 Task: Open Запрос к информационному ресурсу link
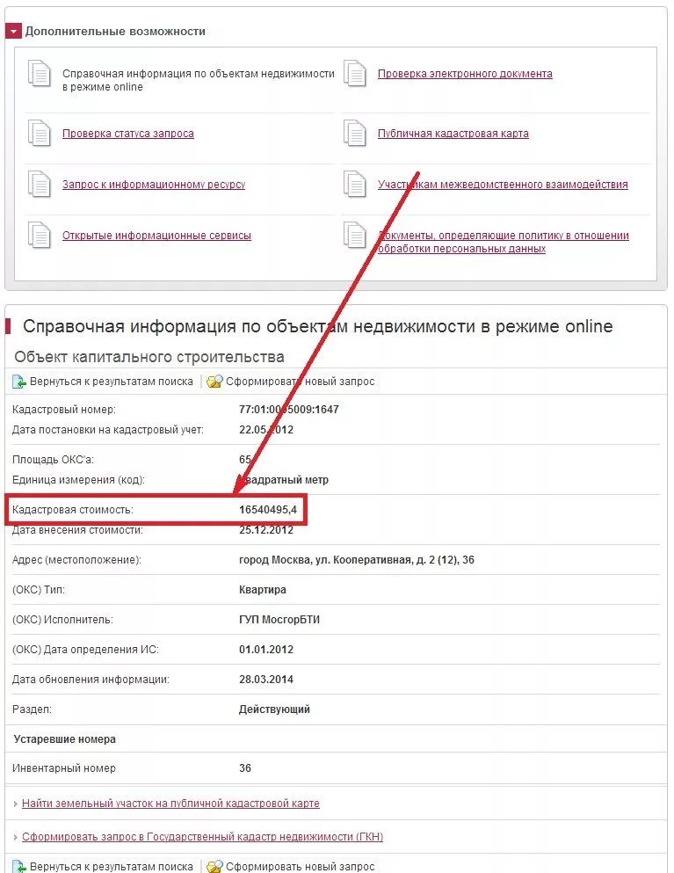point(154,185)
